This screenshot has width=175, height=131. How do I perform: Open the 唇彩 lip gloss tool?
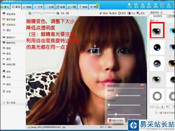point(7,84)
